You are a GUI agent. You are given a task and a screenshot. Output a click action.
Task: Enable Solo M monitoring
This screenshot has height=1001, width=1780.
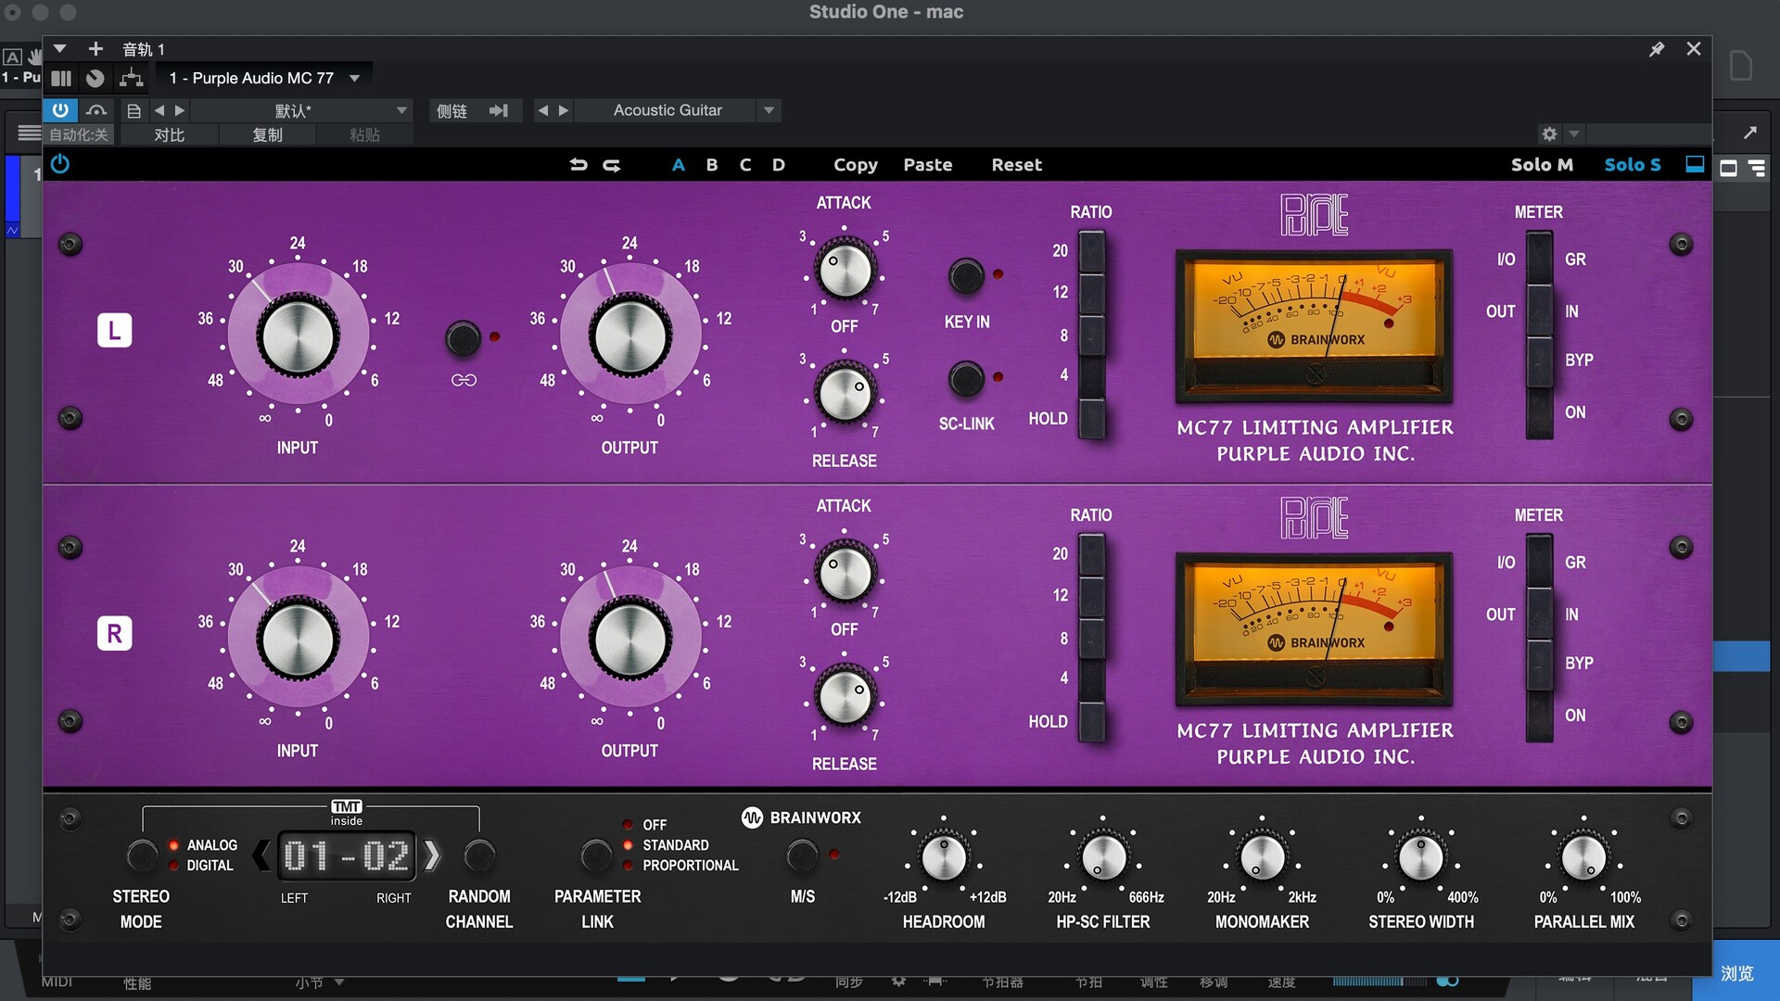pyautogui.click(x=1542, y=165)
